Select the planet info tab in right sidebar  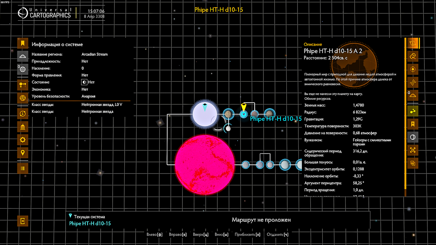(413, 43)
